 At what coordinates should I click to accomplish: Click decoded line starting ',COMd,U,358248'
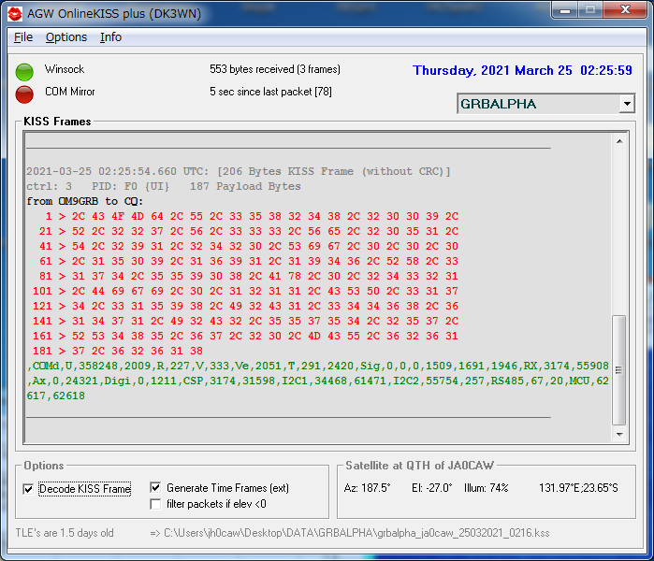(318, 366)
